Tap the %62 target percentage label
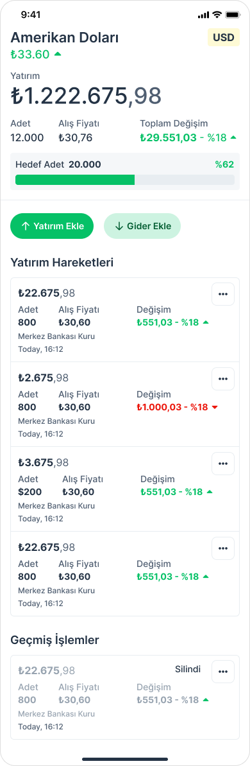 (224, 164)
